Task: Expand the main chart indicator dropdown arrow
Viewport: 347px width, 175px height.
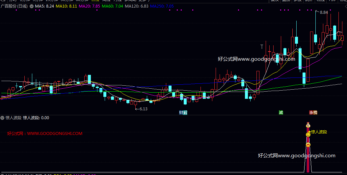Action: [32, 6]
